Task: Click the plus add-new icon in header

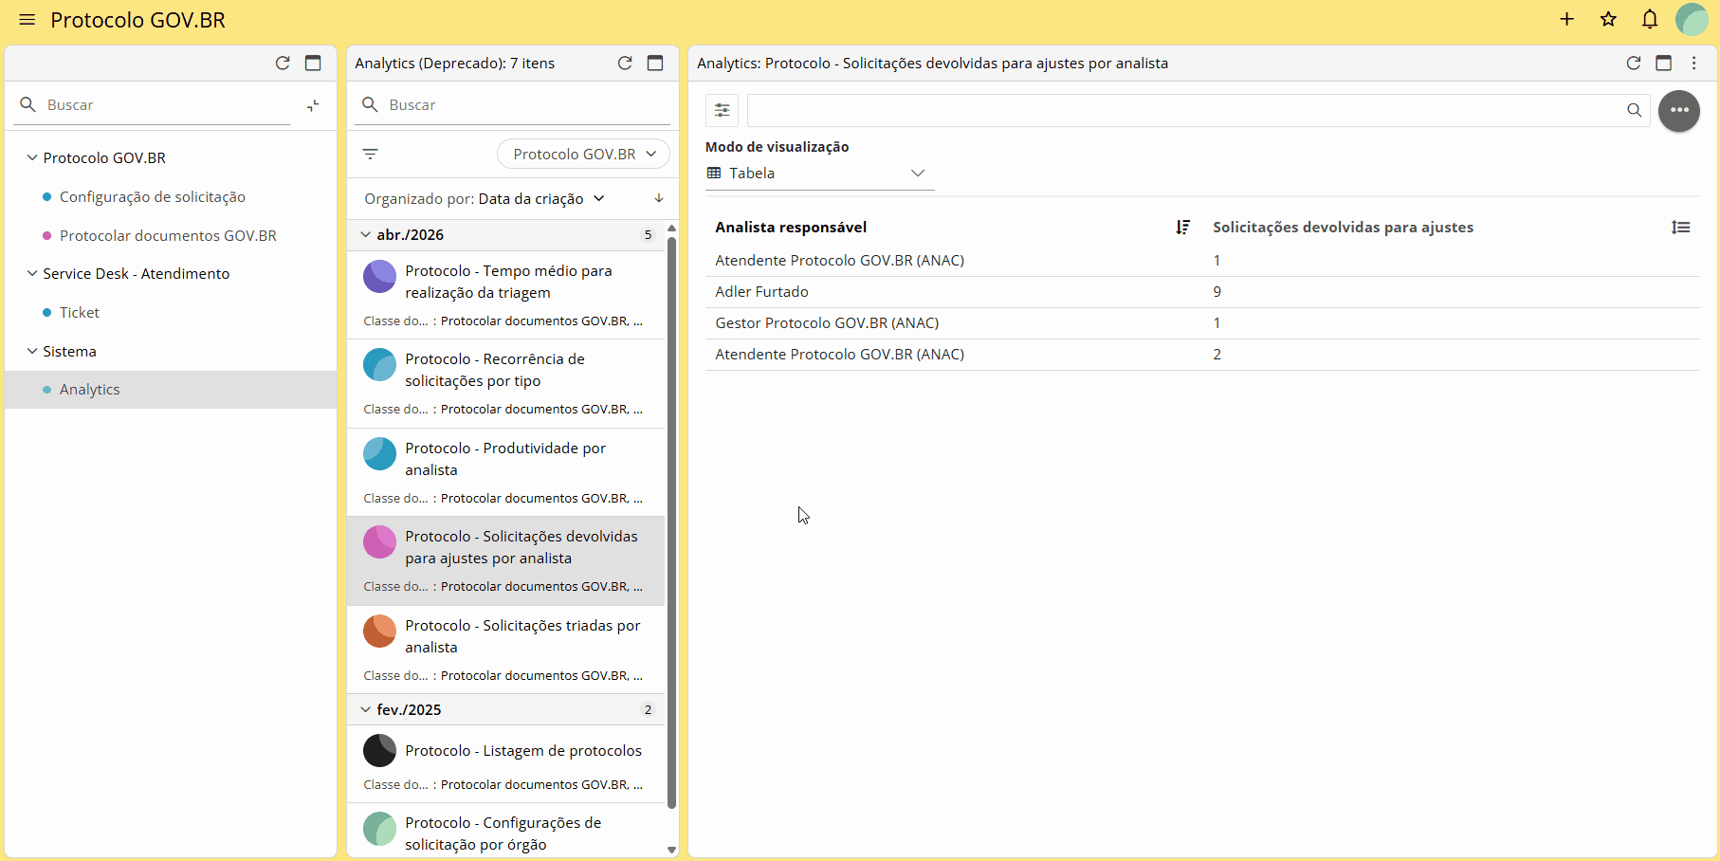Action: click(1566, 19)
